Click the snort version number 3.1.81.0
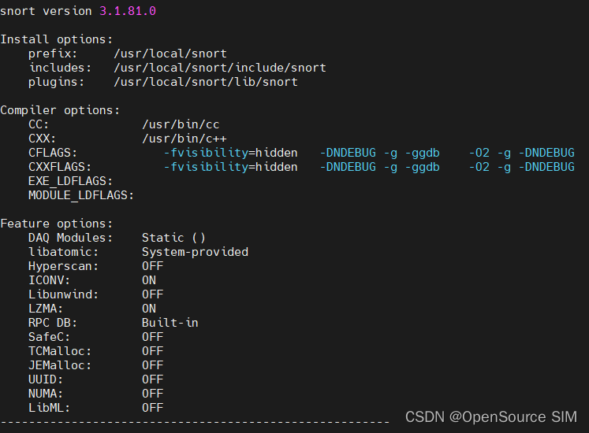The width and height of the screenshot is (589, 433). click(128, 11)
